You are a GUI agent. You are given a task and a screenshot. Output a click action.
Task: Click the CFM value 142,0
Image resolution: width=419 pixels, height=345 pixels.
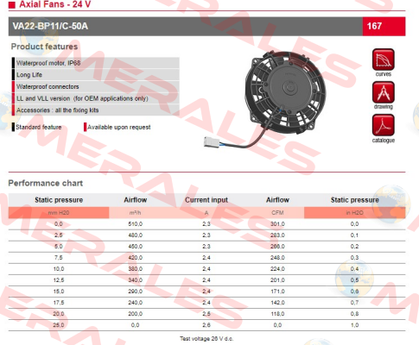tap(277, 303)
